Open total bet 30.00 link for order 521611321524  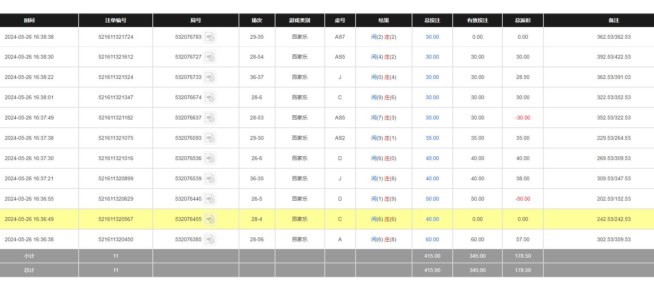(432, 77)
